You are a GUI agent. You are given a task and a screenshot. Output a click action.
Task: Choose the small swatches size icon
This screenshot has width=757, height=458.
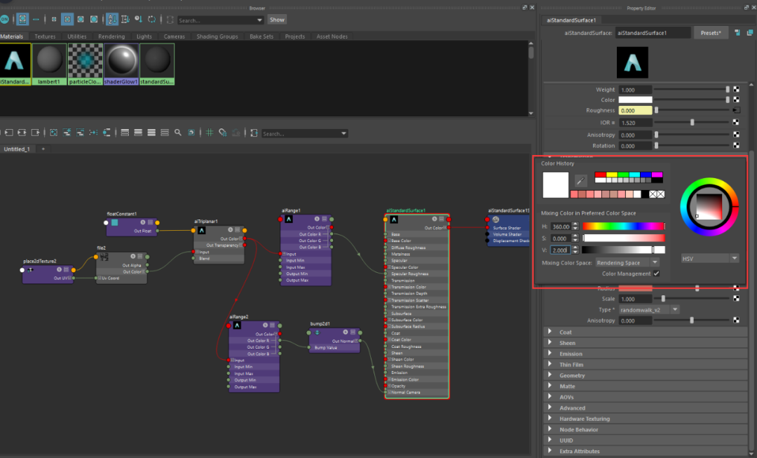coord(54,20)
